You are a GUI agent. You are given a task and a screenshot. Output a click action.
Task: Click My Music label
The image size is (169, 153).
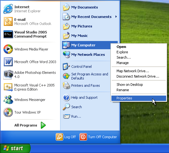(79, 36)
